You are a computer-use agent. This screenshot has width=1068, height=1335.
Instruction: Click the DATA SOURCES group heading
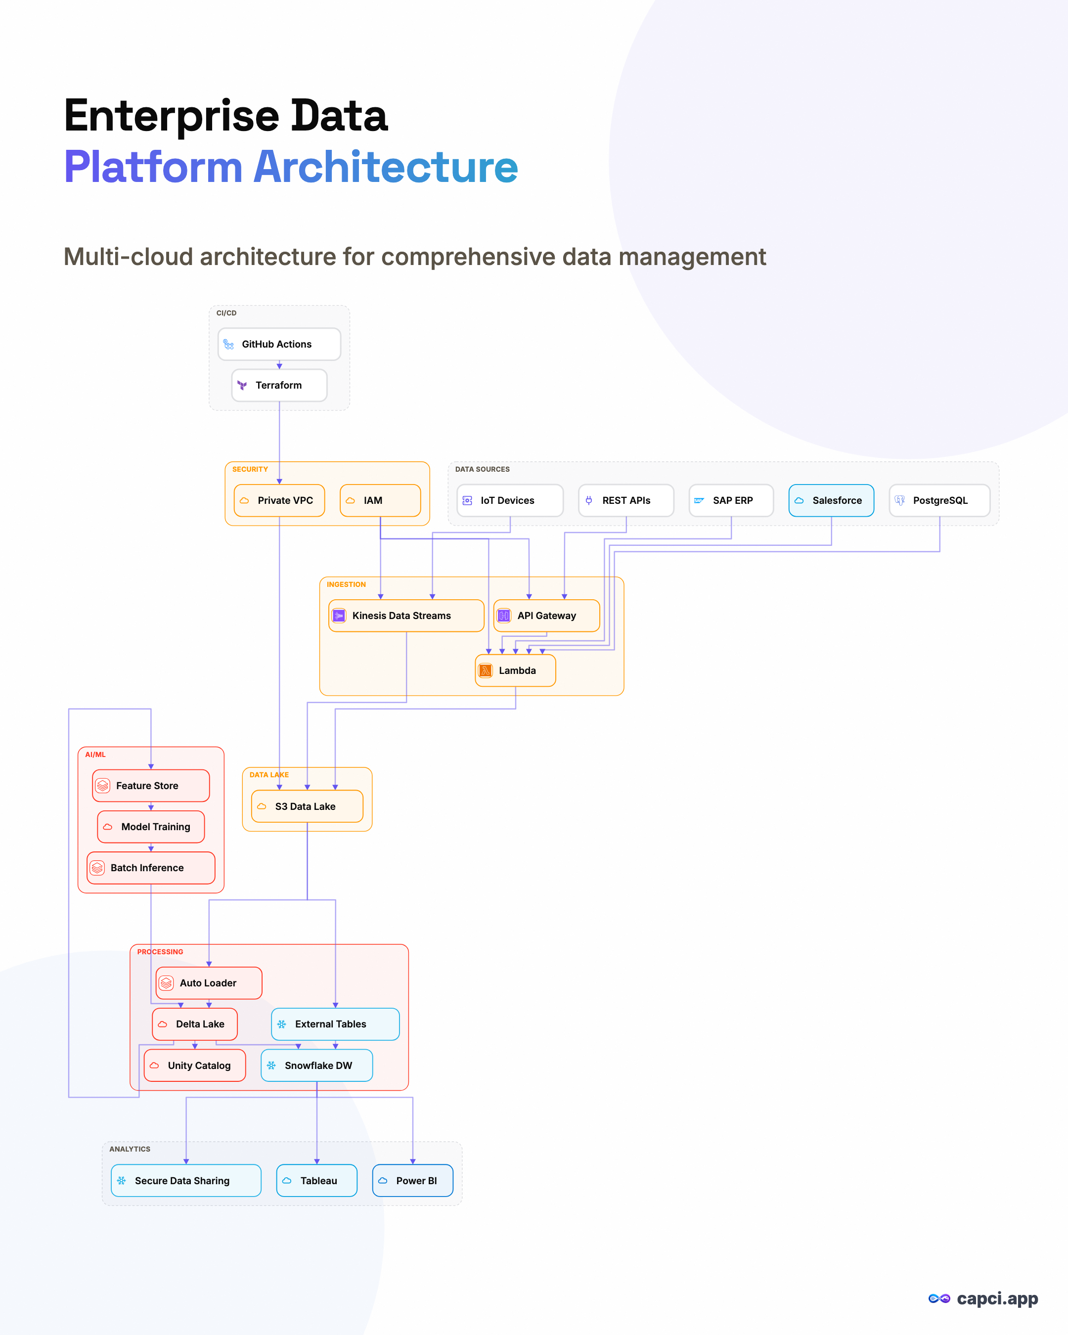[x=482, y=469]
